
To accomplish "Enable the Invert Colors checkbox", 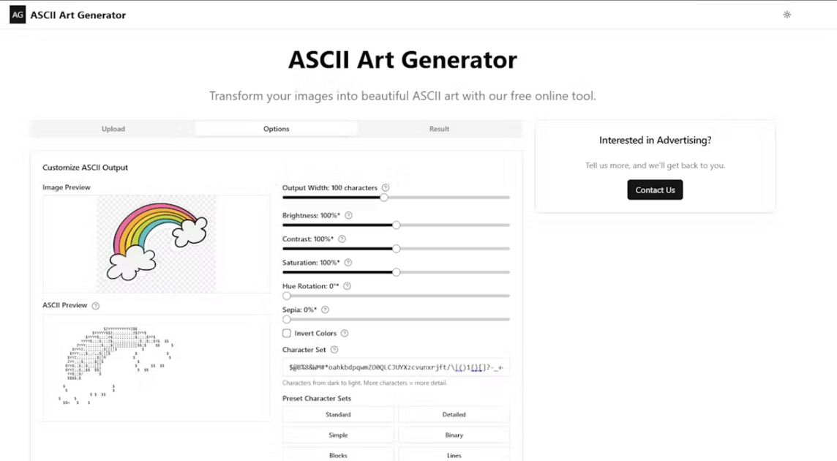I will 286,333.
